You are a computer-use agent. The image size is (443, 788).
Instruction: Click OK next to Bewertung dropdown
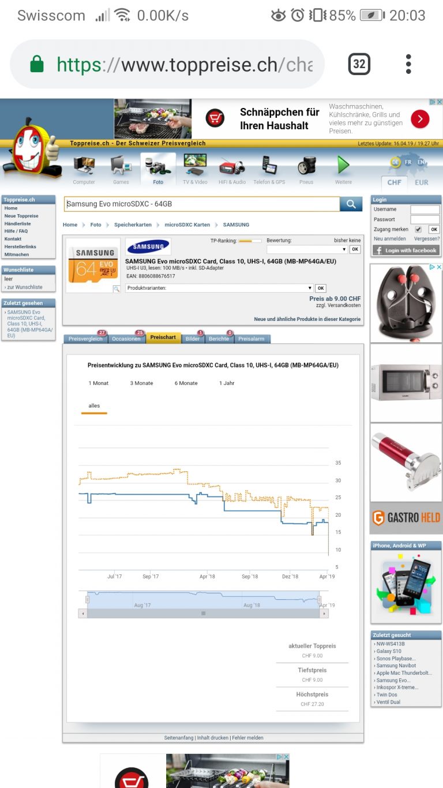355,249
